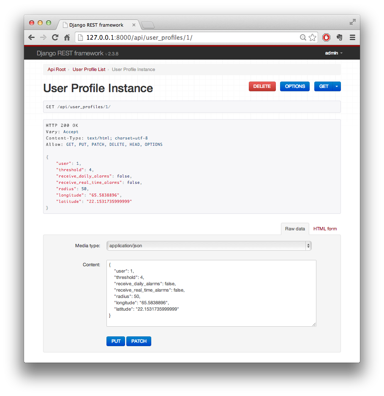The height and width of the screenshot is (396, 384).
Task: Click inside the Content JSON textarea
Action: tap(211, 293)
